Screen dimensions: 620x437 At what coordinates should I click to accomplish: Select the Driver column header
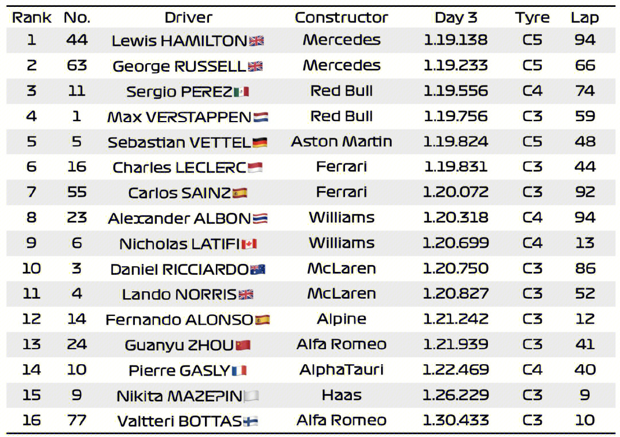tap(188, 17)
